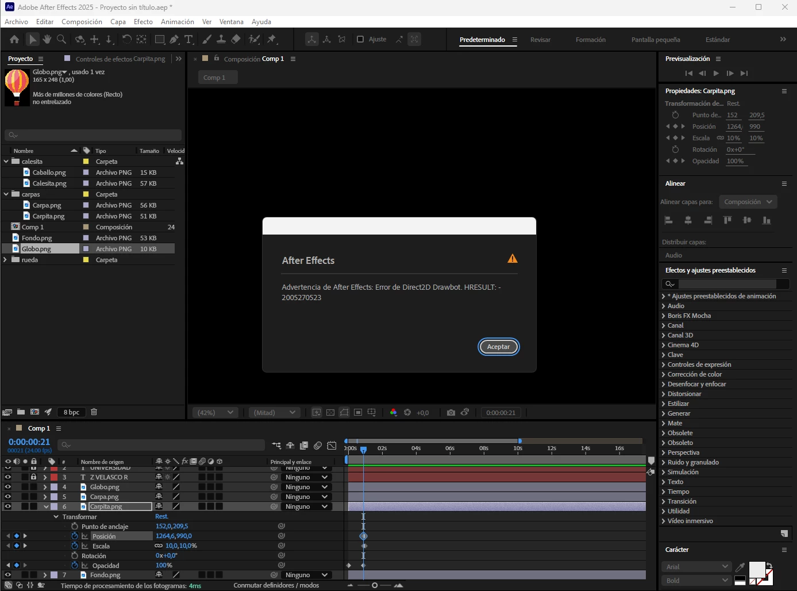Collapse the carpas folder
This screenshot has width=797, height=591.
[x=6, y=194]
